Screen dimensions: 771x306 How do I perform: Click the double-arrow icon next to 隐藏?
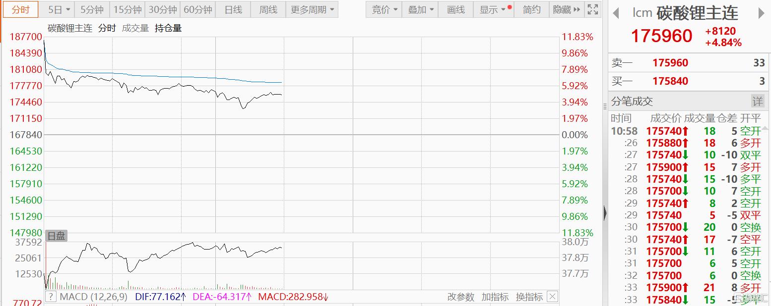576,9
